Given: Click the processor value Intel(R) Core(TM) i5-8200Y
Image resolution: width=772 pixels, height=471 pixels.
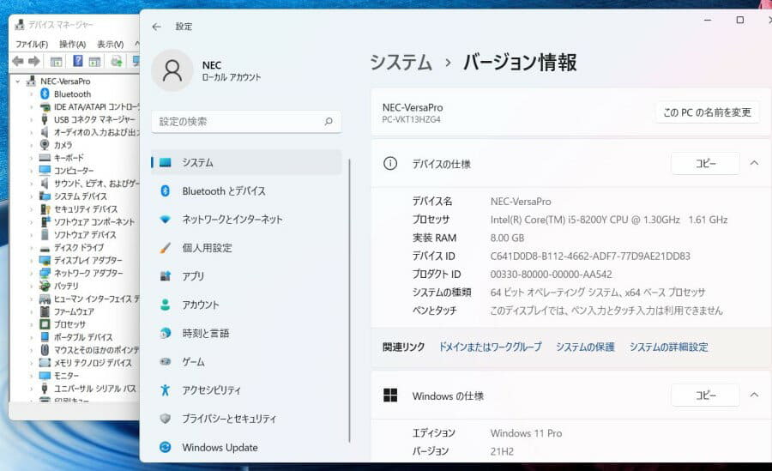Looking at the screenshot, I should [609, 220].
